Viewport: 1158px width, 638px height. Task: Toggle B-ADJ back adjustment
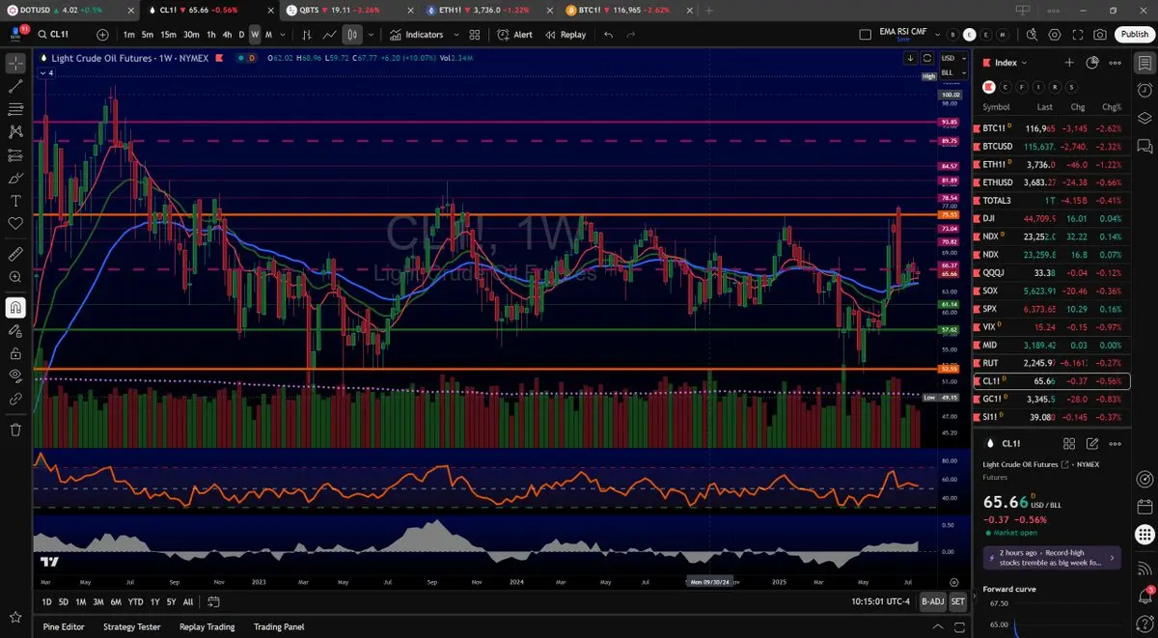[932, 601]
